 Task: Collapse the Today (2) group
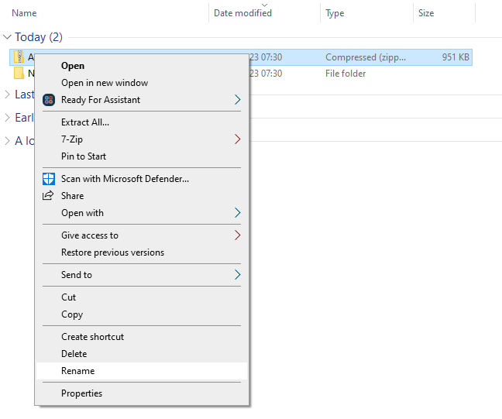point(8,37)
